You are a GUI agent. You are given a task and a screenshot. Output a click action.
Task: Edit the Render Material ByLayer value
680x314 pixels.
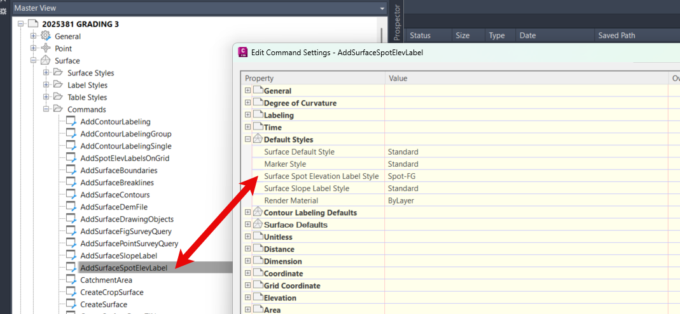[x=527, y=200]
